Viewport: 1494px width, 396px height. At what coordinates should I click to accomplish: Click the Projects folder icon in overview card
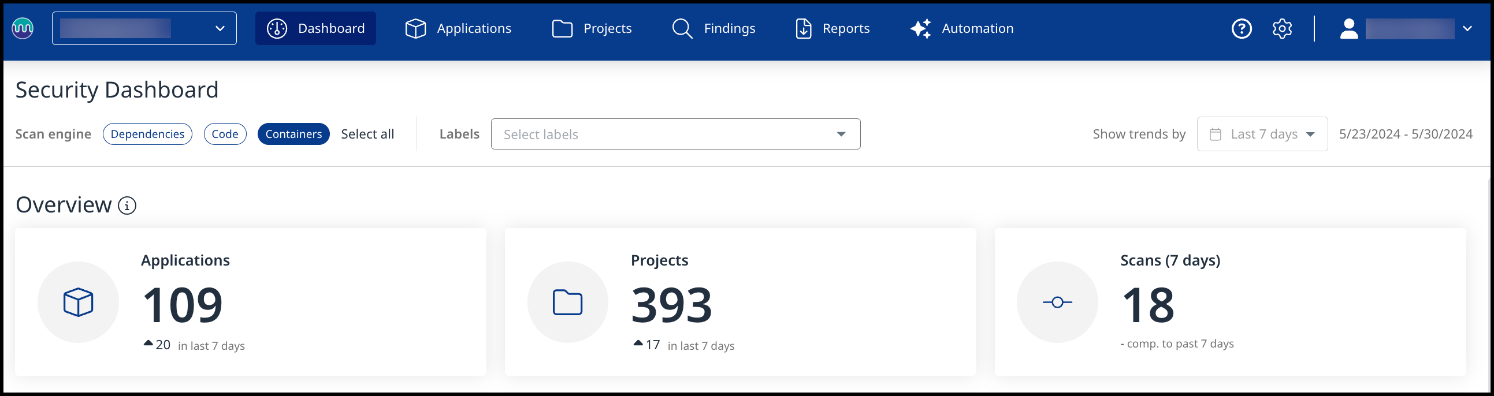[567, 302]
